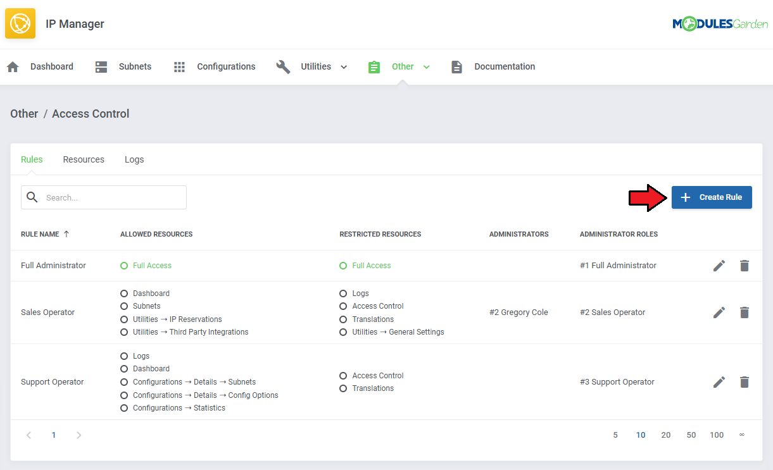Screen dimensions: 773x470
Task: Switch to the Resources tab
Action: 84,159
